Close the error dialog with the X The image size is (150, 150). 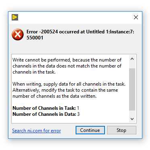[x=136, y=17]
